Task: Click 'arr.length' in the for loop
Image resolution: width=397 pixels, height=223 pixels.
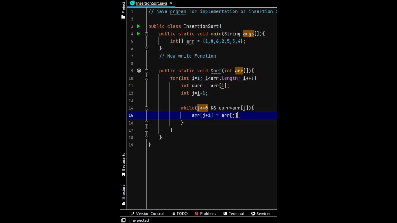Action: pyautogui.click(x=224, y=78)
